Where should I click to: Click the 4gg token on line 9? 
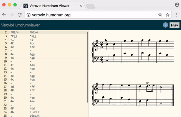(32, 58)
